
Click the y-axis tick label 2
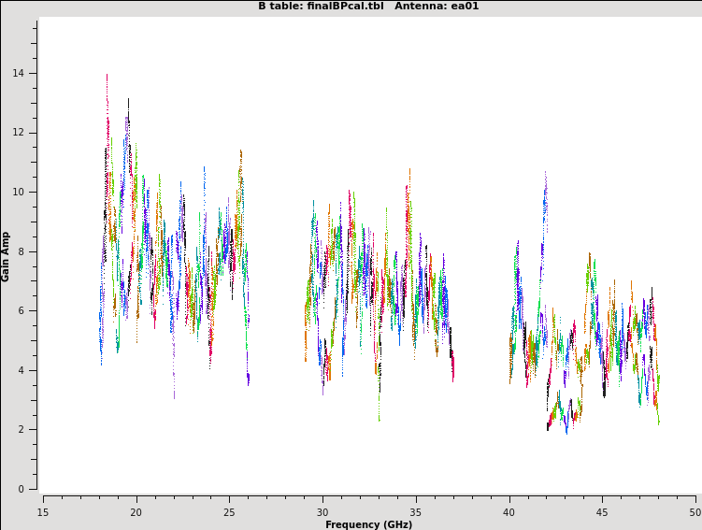[21, 430]
